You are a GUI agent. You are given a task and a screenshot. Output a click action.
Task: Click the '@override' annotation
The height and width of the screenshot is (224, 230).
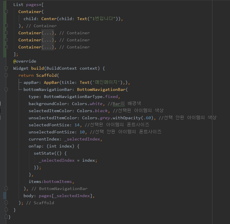(25, 61)
